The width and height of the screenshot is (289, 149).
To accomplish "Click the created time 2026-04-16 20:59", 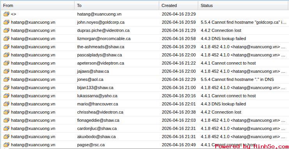I will (x=179, y=22).
